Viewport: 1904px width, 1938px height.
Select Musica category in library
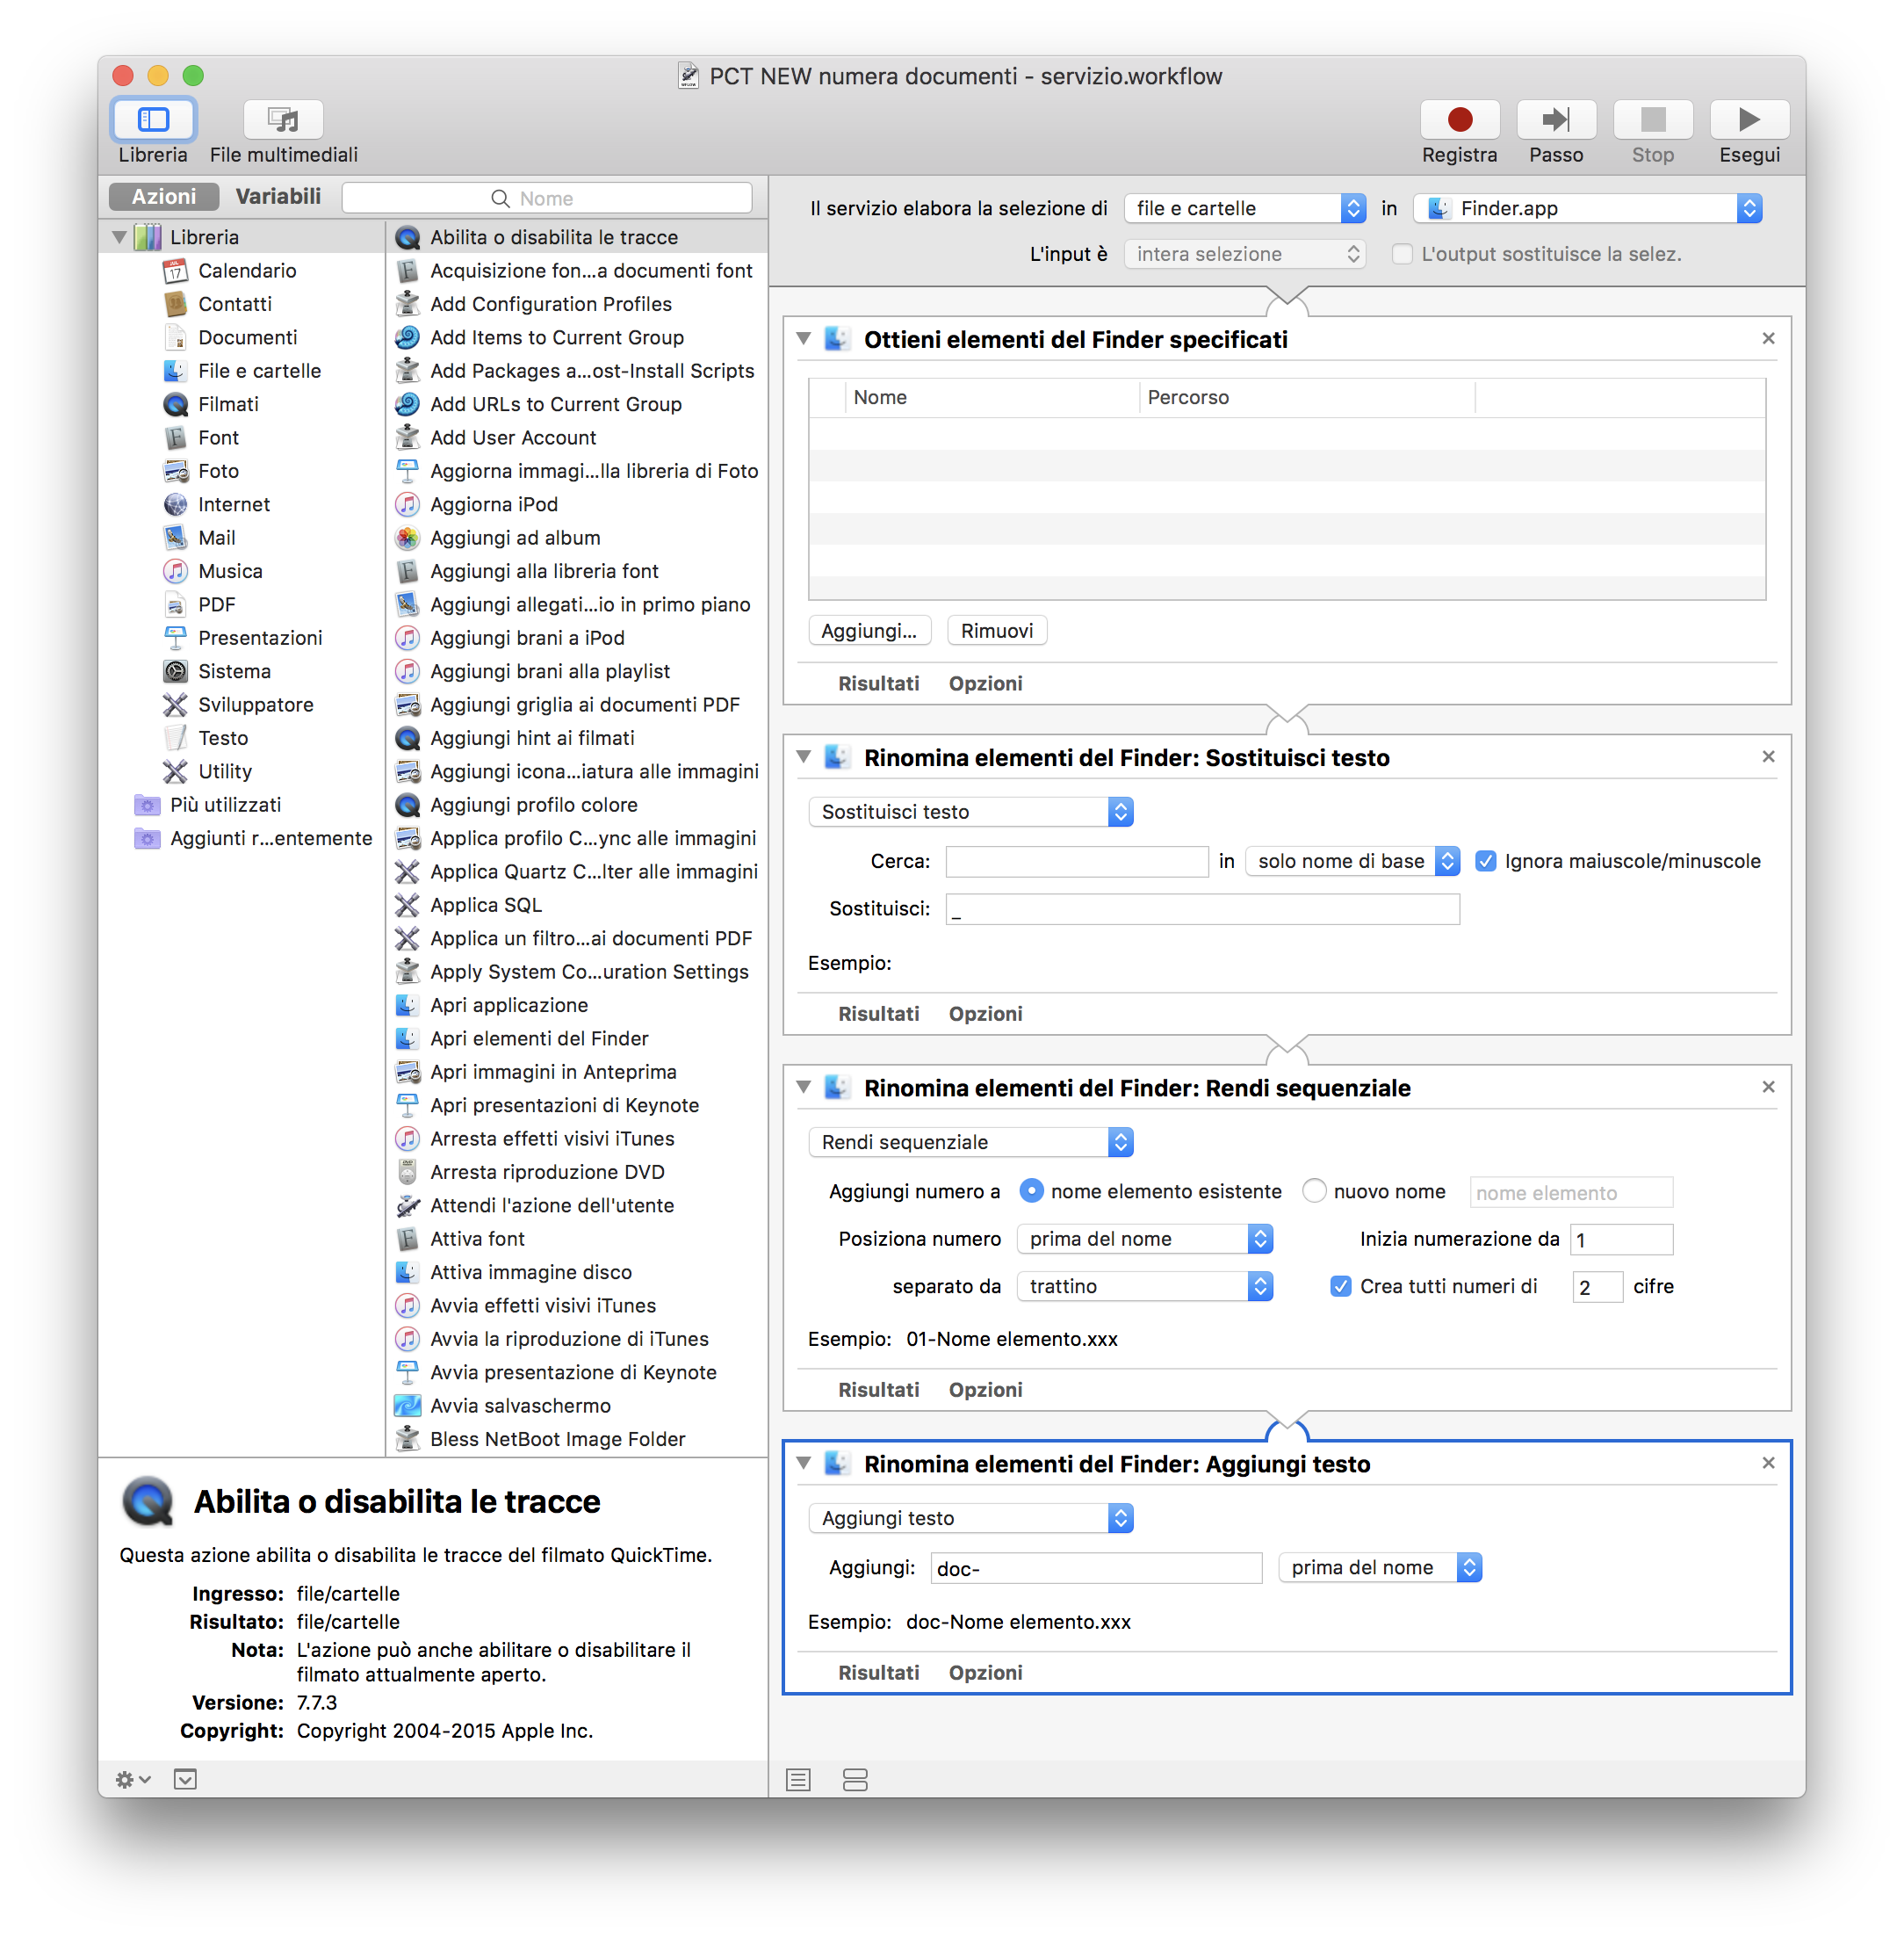230,571
